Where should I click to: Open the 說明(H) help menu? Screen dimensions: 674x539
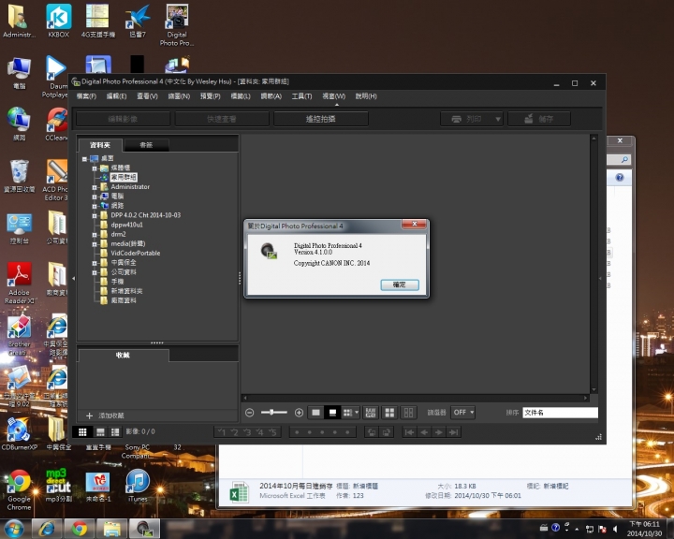[366, 96]
